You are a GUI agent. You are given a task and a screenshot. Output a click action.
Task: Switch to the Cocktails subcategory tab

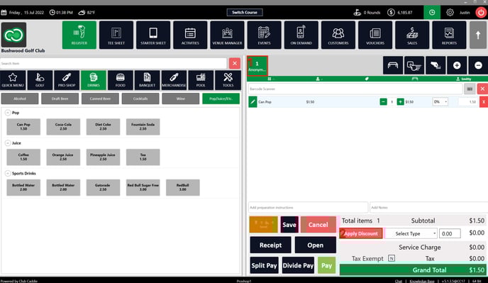tap(140, 99)
